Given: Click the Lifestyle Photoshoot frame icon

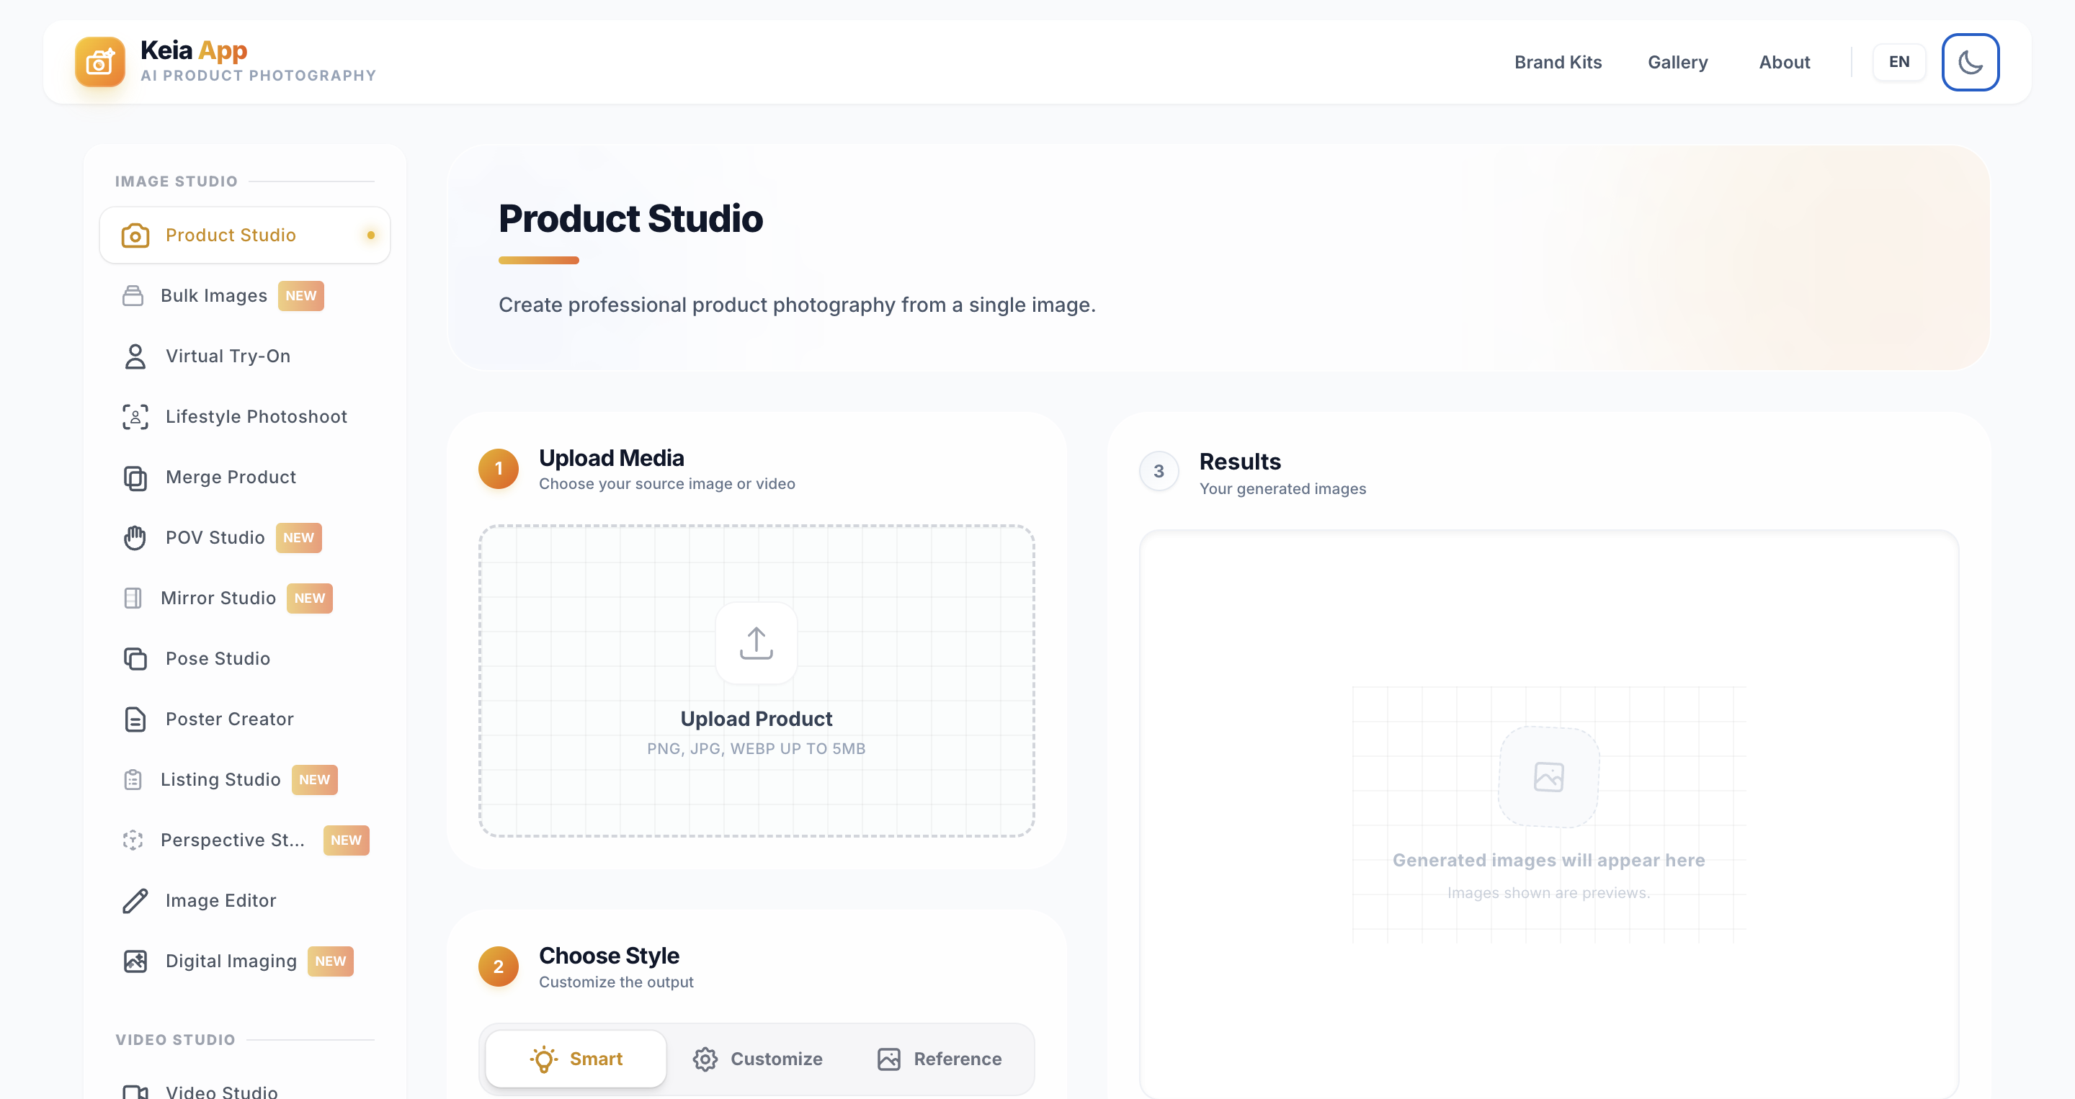Looking at the screenshot, I should click(135, 416).
